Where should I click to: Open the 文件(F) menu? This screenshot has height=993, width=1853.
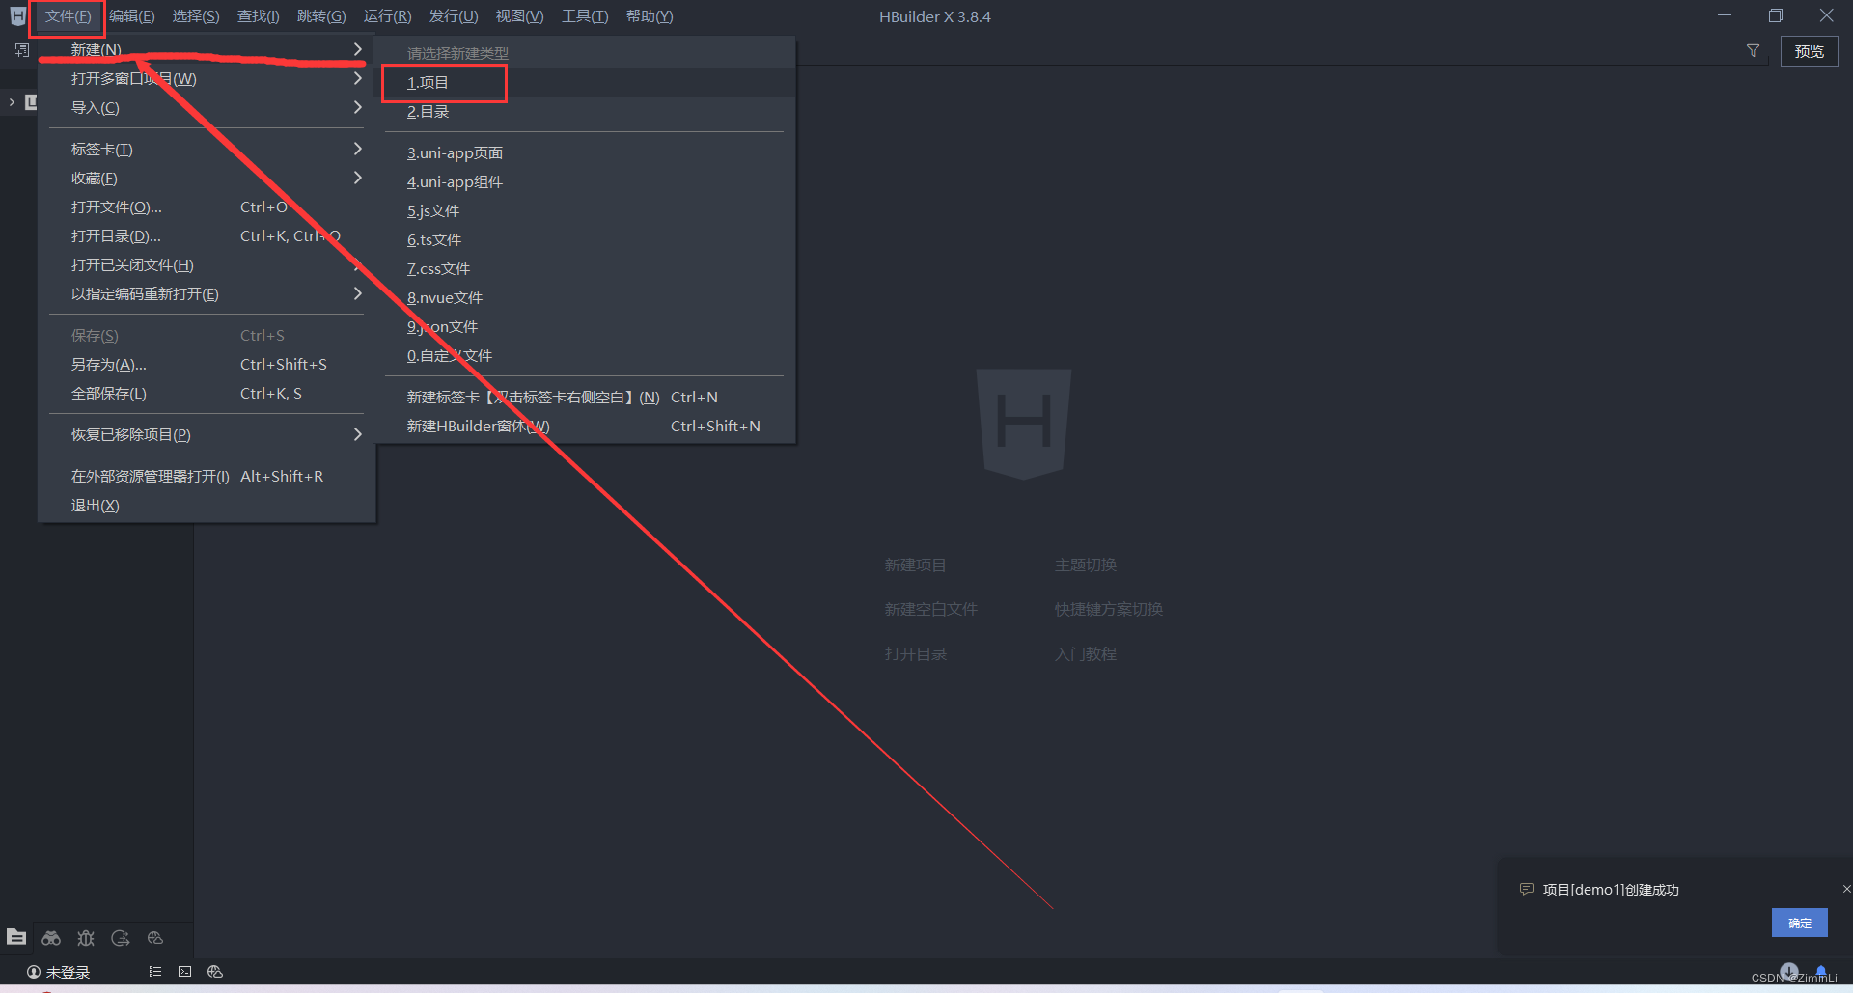coord(68,16)
